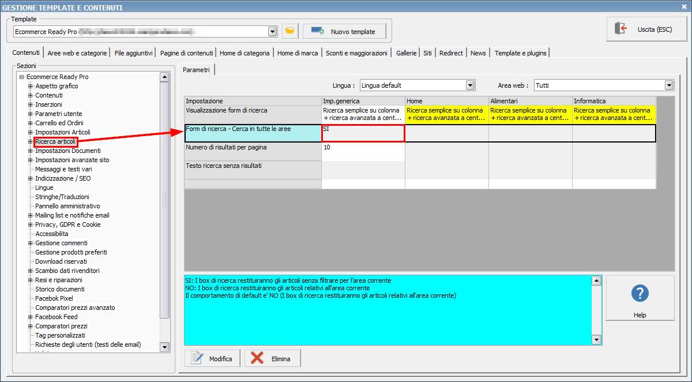Expand the Indicizzazione / SEO node

coord(31,178)
